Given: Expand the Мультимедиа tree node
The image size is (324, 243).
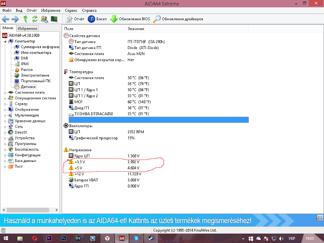Looking at the screenshot, I should click(x=5, y=115).
